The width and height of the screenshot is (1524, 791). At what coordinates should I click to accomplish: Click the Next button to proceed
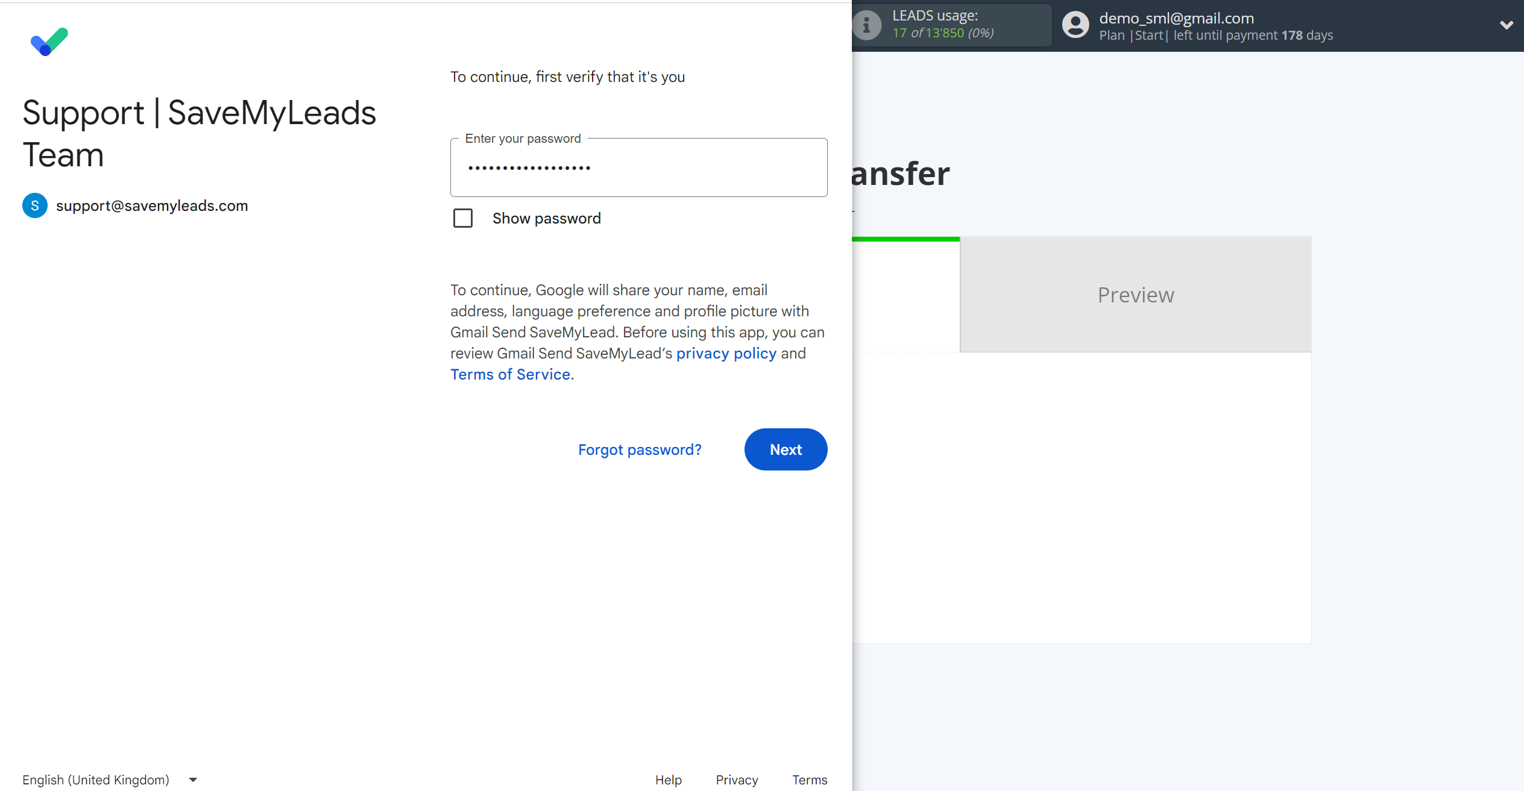pos(785,449)
